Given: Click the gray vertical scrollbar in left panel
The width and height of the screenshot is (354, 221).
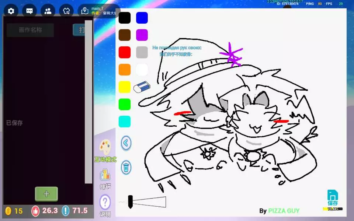Looking at the screenshot, I should pyautogui.click(x=88, y=102).
